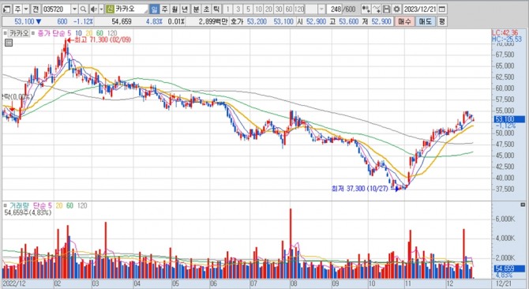
Task: Click the add marker dots icon
Action: click(x=366, y=9)
